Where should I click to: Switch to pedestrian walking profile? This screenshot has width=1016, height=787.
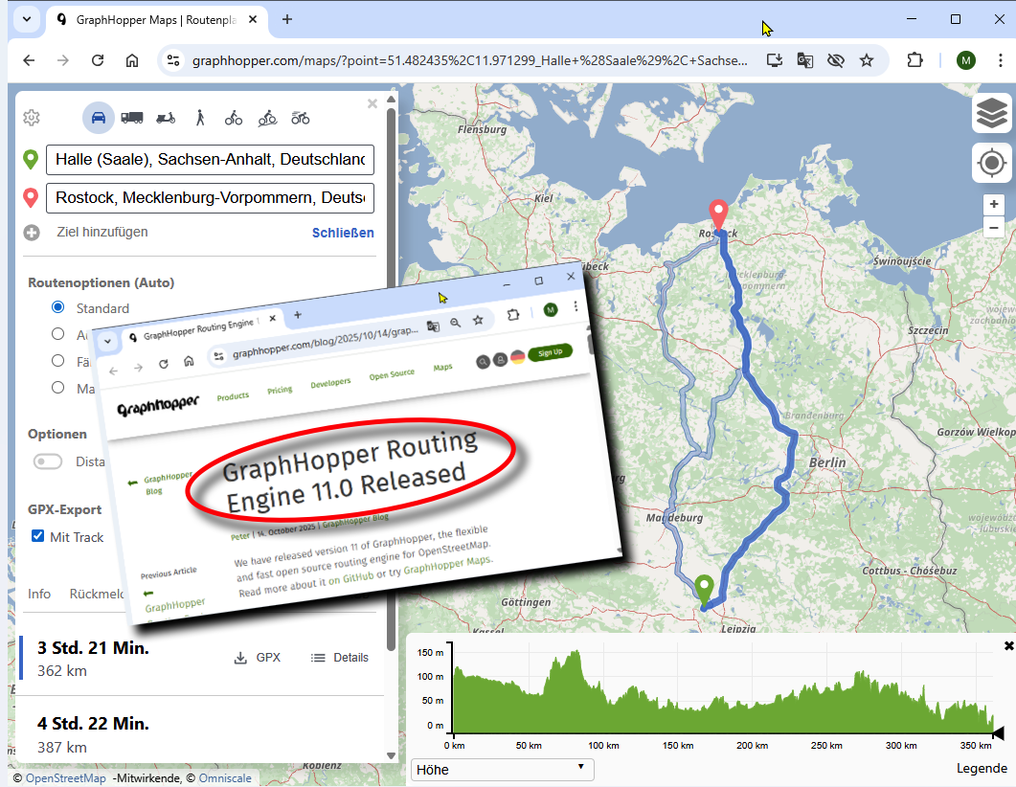[200, 118]
